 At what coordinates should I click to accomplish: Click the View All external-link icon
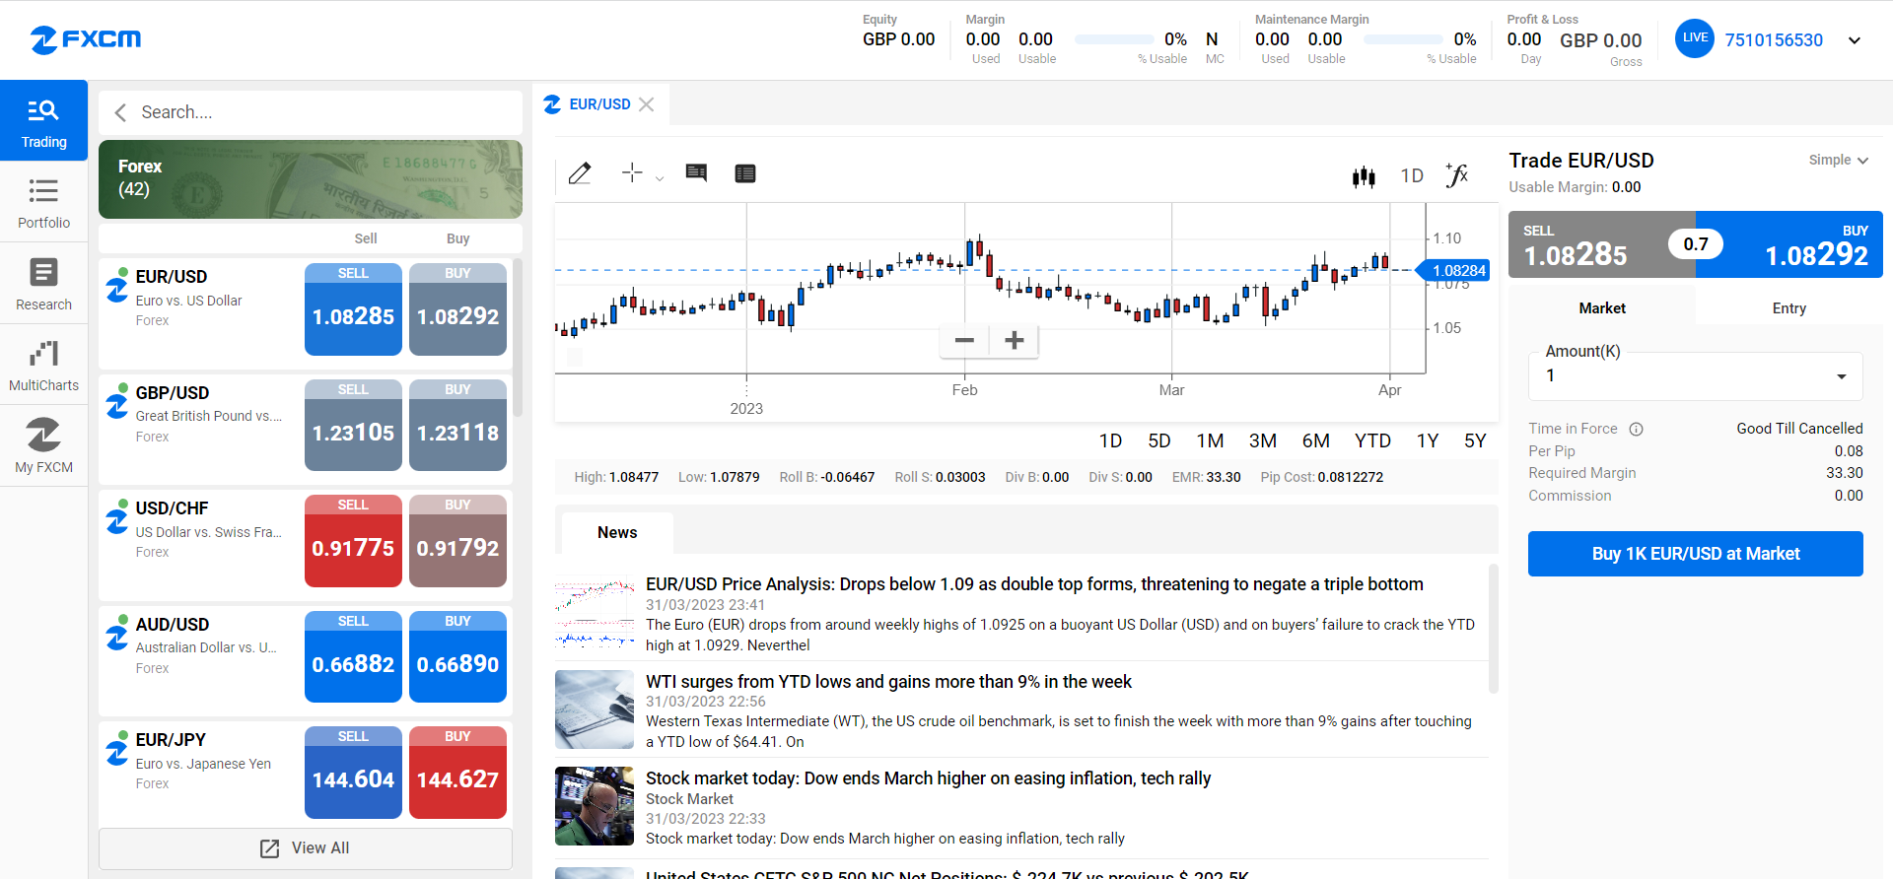tap(269, 848)
